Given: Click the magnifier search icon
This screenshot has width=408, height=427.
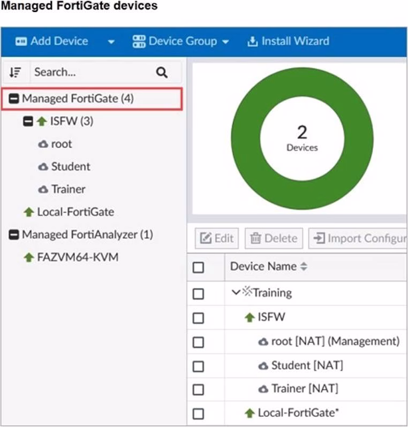Looking at the screenshot, I should (162, 72).
